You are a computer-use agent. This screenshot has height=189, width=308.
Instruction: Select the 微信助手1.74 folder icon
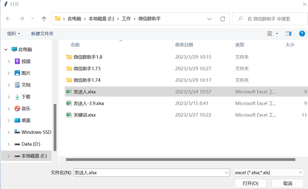[69, 80]
